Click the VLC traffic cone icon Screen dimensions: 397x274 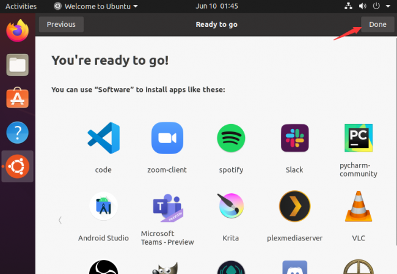pyautogui.click(x=359, y=206)
